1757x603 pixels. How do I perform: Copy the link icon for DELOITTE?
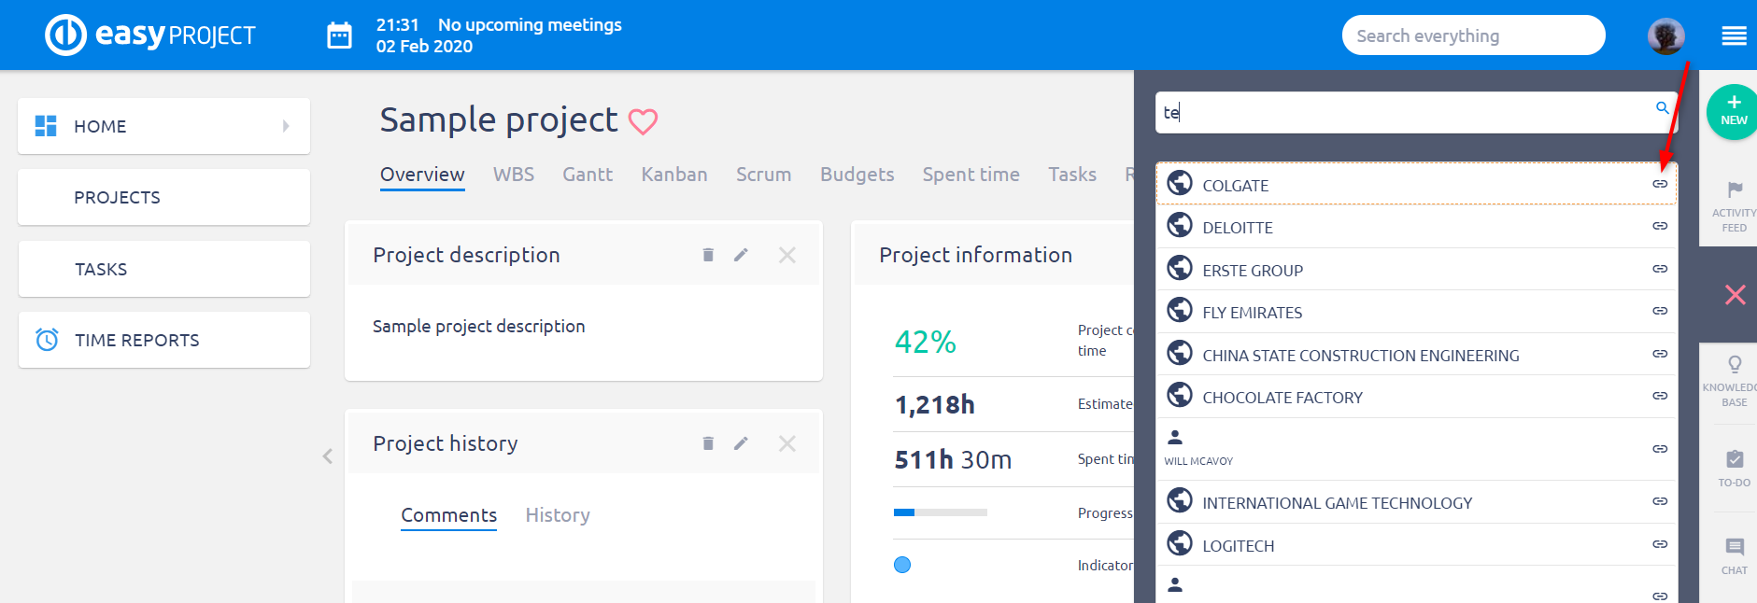pos(1659,226)
